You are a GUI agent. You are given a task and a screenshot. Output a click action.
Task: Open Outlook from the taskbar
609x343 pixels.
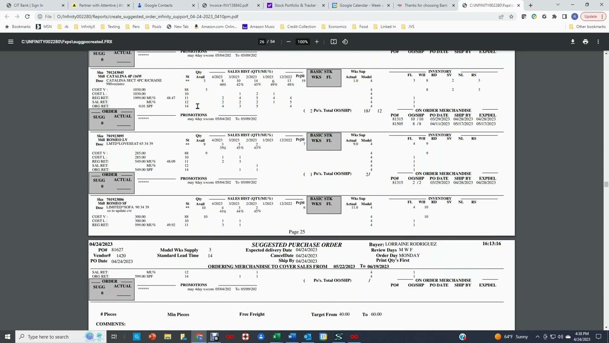[x=307, y=337]
